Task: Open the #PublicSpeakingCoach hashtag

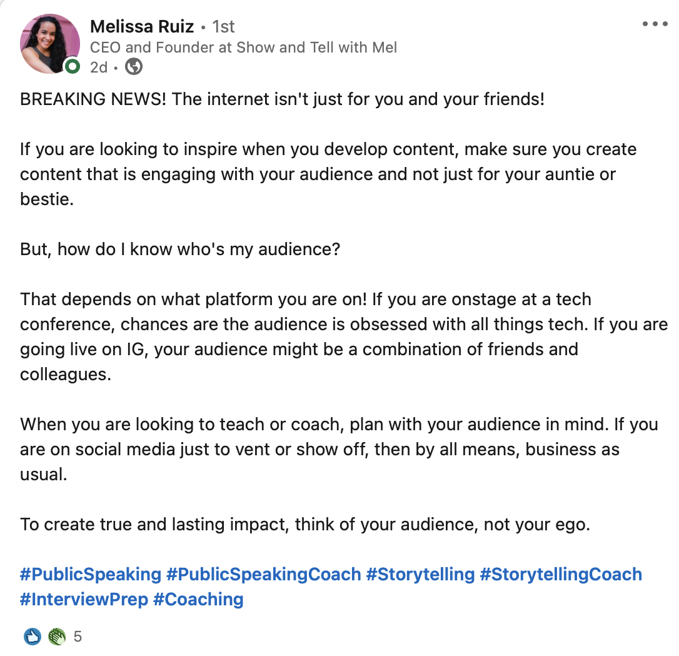Action: [x=264, y=575]
